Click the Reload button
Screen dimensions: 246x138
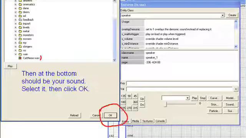(x=74, y=115)
